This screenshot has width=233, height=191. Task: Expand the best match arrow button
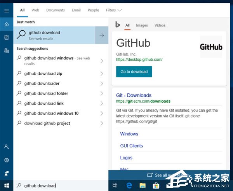coord(102,35)
